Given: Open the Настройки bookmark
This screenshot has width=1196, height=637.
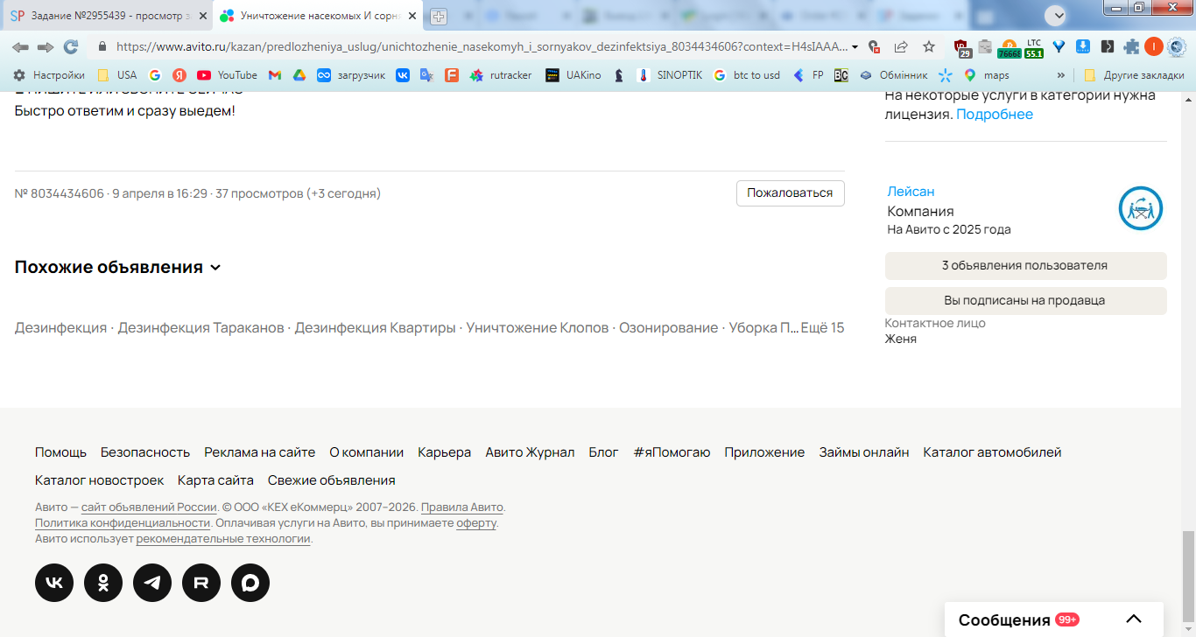Looking at the screenshot, I should pos(48,75).
